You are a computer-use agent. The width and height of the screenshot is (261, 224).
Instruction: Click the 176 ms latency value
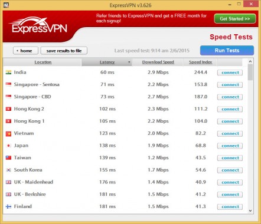pos(107,182)
